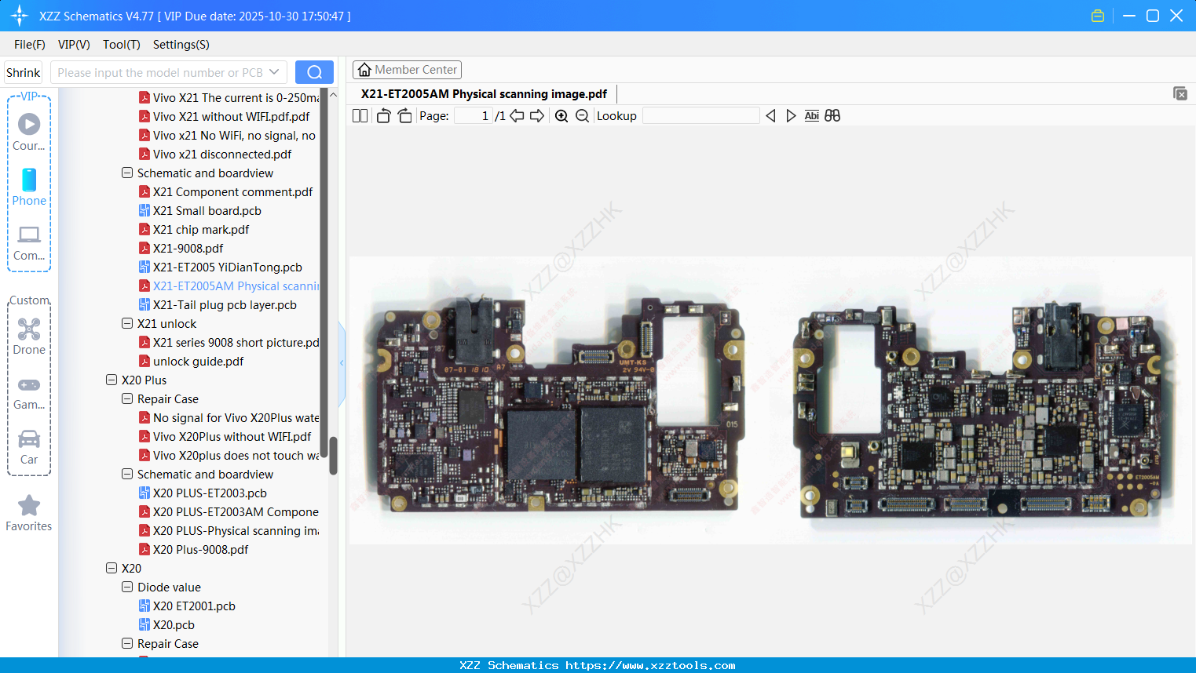Rotate the PDF page counterclockwise
This screenshot has width=1196, height=673.
[x=383, y=115]
